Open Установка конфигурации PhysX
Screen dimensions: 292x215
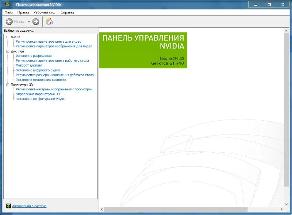(41, 99)
